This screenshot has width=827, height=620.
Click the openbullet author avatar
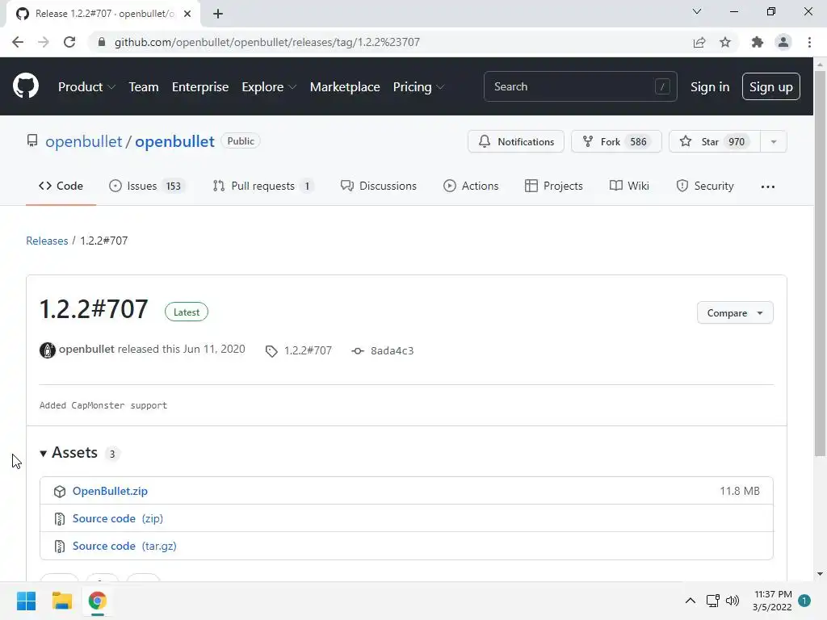click(48, 350)
